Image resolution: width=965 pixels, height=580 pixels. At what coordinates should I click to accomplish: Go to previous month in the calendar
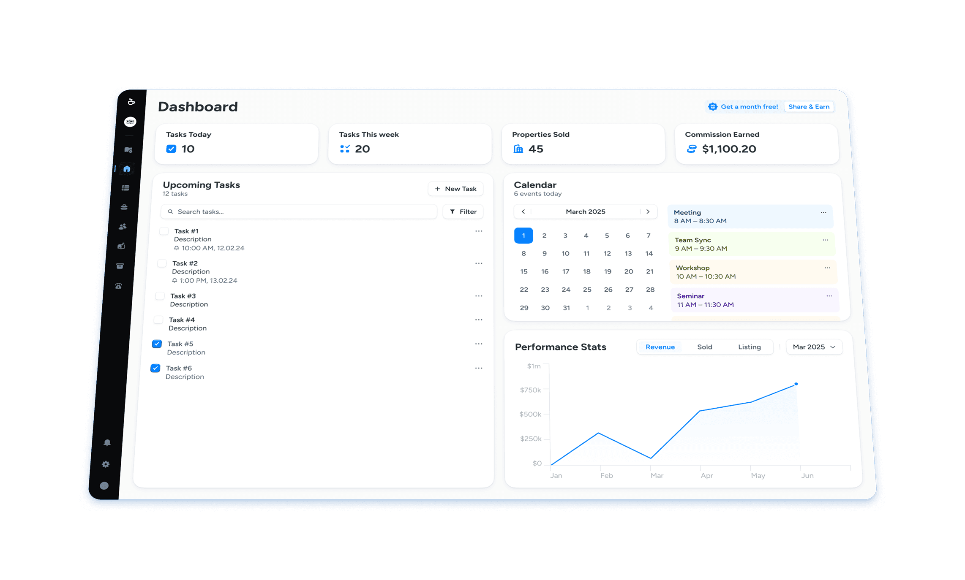pyautogui.click(x=523, y=211)
